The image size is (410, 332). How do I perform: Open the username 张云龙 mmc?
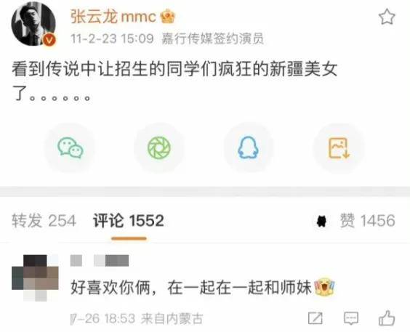tap(113, 17)
